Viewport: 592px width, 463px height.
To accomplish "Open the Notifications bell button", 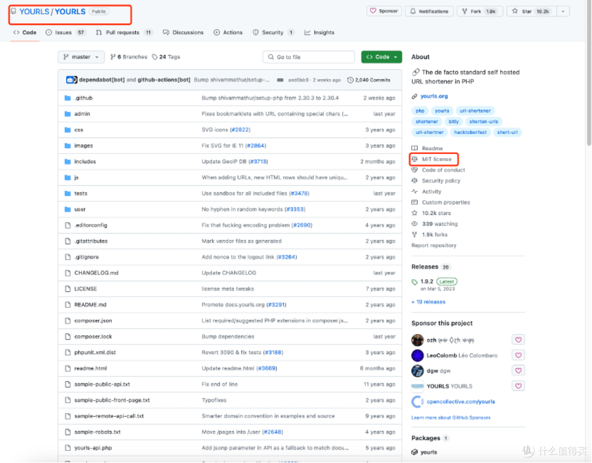I will pyautogui.click(x=429, y=12).
